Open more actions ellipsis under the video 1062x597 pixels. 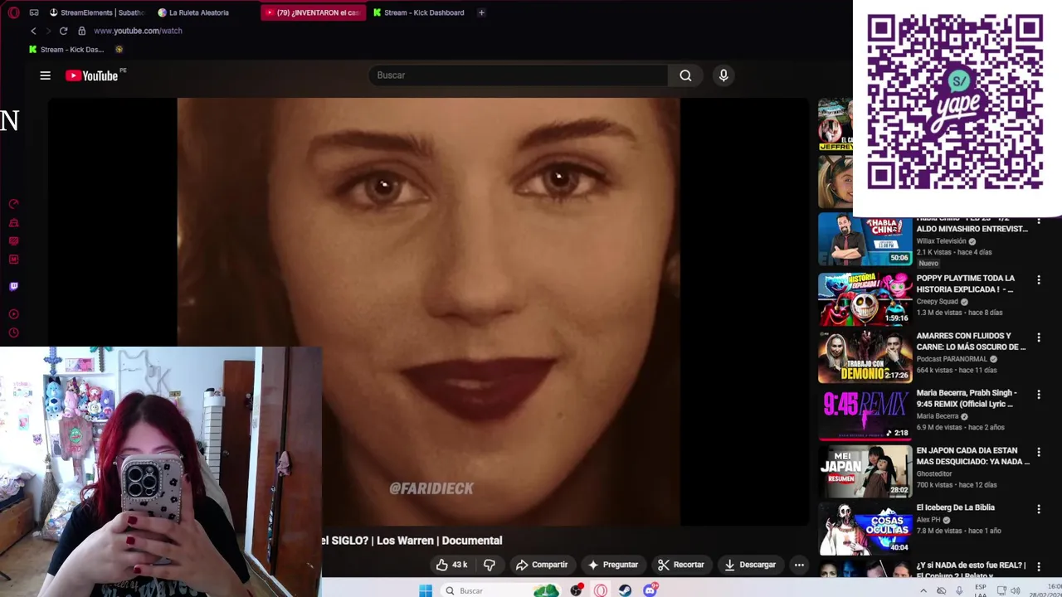point(799,565)
